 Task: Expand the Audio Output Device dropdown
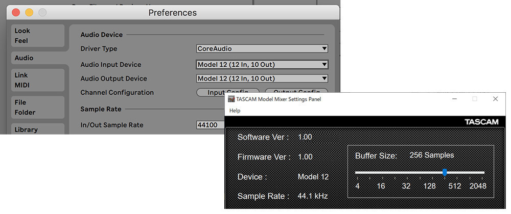click(262, 78)
